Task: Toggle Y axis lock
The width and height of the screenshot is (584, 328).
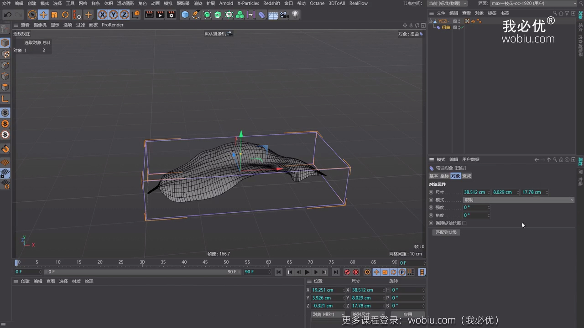Action: (x=113, y=15)
